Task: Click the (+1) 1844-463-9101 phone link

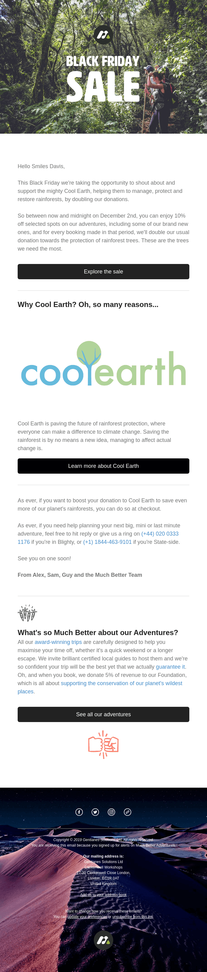Action: coord(107,542)
